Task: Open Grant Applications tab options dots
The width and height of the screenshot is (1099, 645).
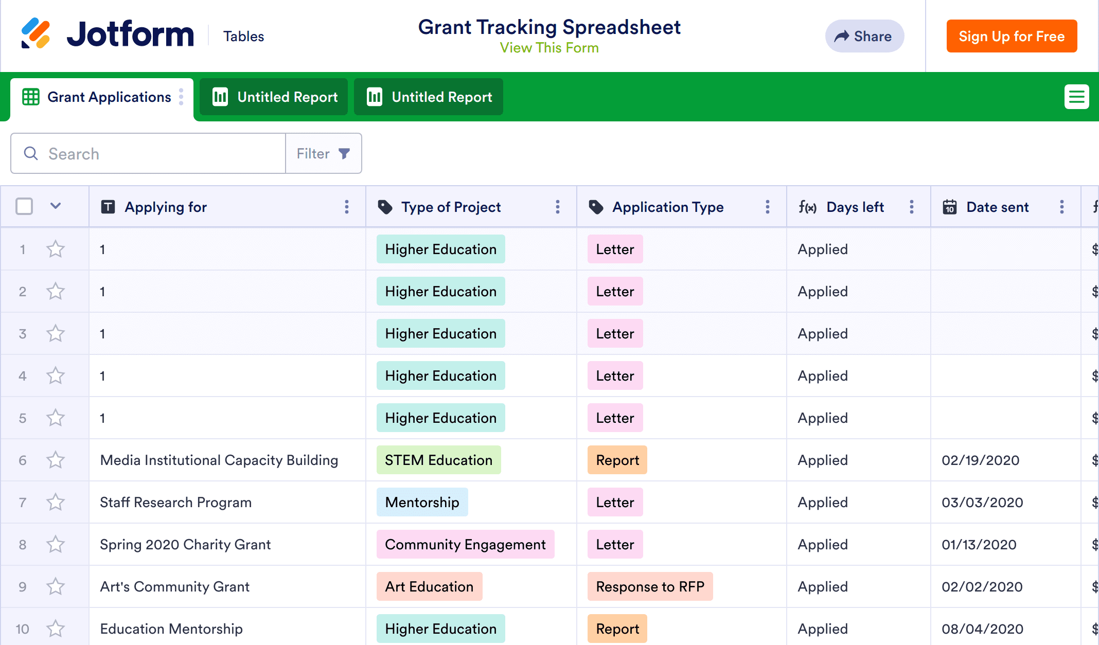Action: click(x=181, y=97)
